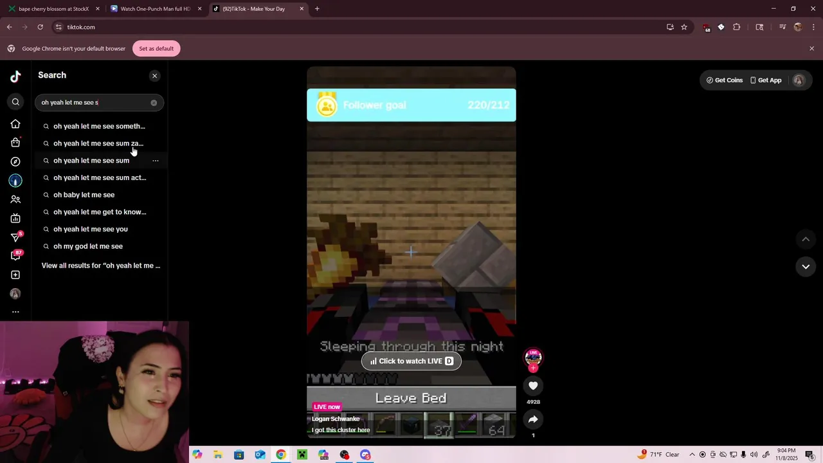Open Chrome extensions puzzle icon
The image size is (823, 463).
pos(737,27)
